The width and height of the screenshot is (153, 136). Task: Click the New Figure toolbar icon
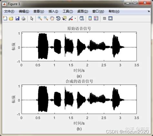(x=5, y=18)
